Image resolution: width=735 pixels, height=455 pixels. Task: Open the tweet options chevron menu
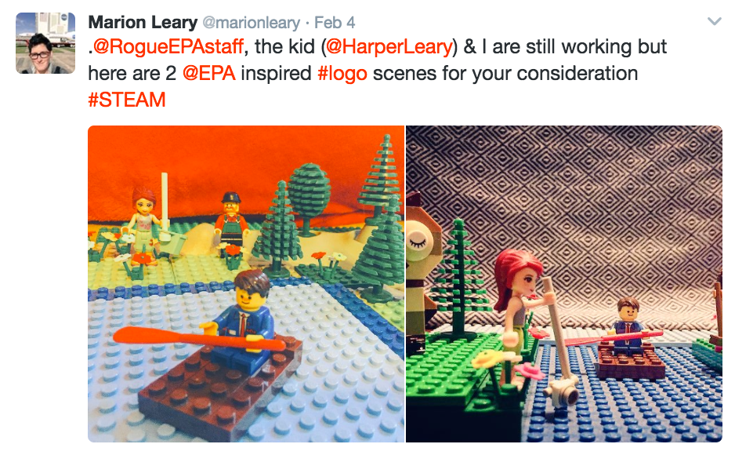coord(714,21)
